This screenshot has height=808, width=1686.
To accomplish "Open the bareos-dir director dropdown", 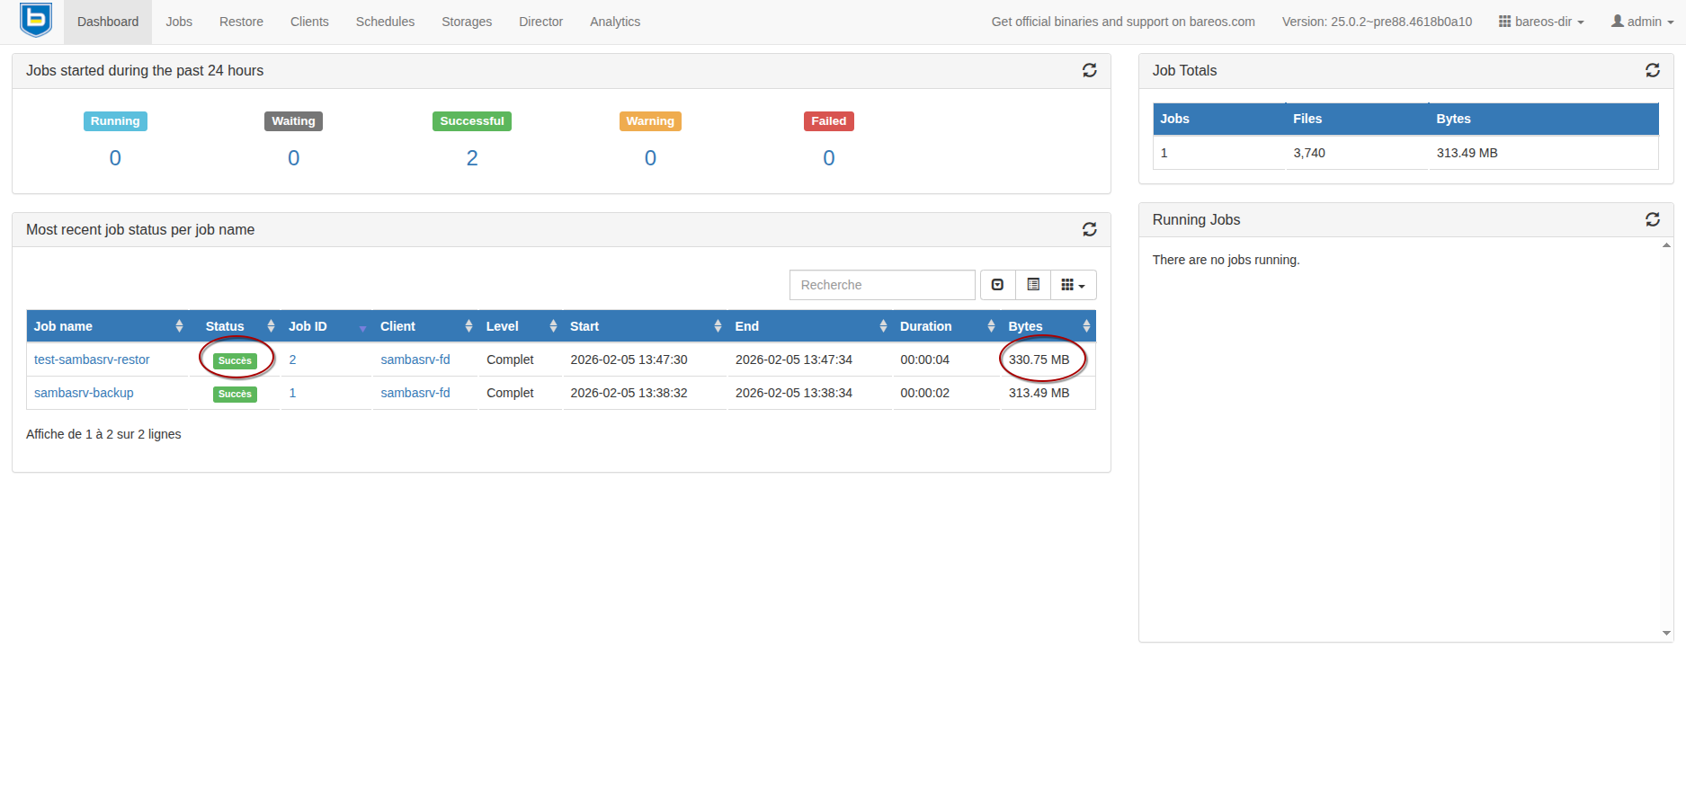I will 1541,22.
